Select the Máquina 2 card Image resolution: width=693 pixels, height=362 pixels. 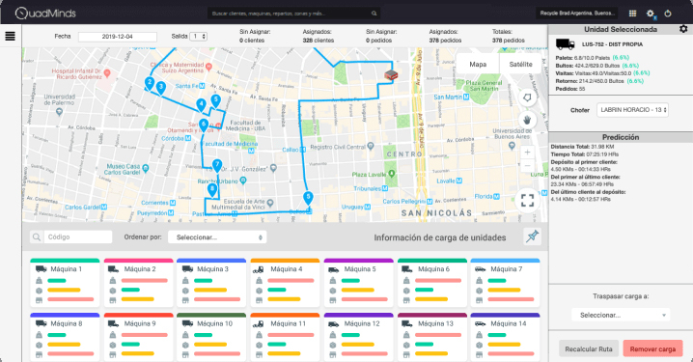tap(138, 283)
